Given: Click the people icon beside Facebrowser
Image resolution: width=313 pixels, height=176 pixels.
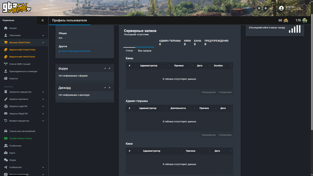Looking at the screenshot, I should pos(5,146).
